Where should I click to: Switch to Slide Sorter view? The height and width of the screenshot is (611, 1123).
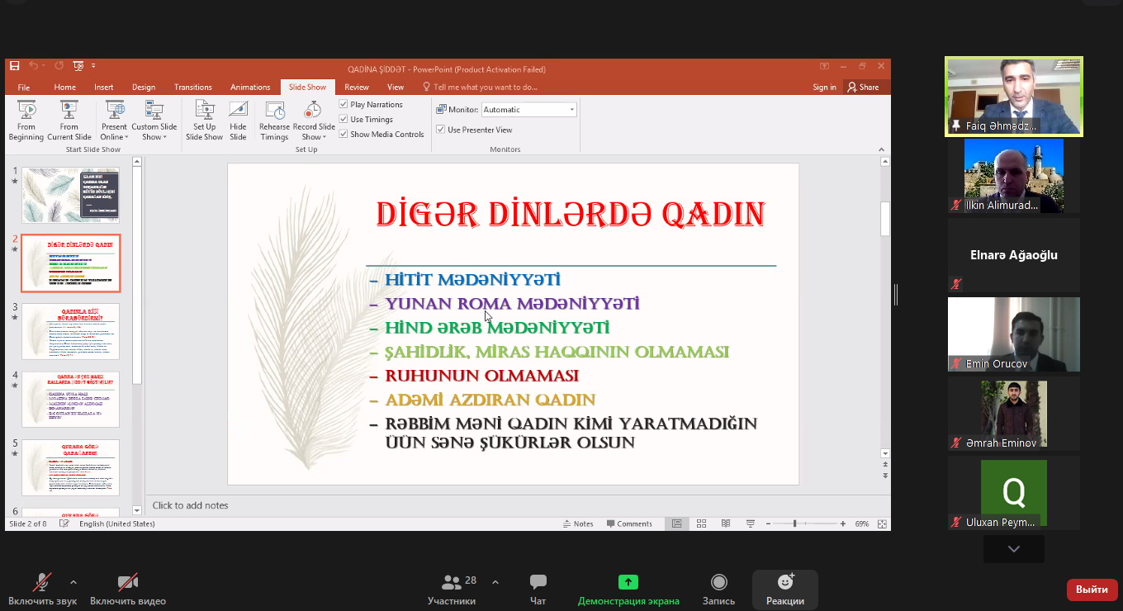[701, 523]
